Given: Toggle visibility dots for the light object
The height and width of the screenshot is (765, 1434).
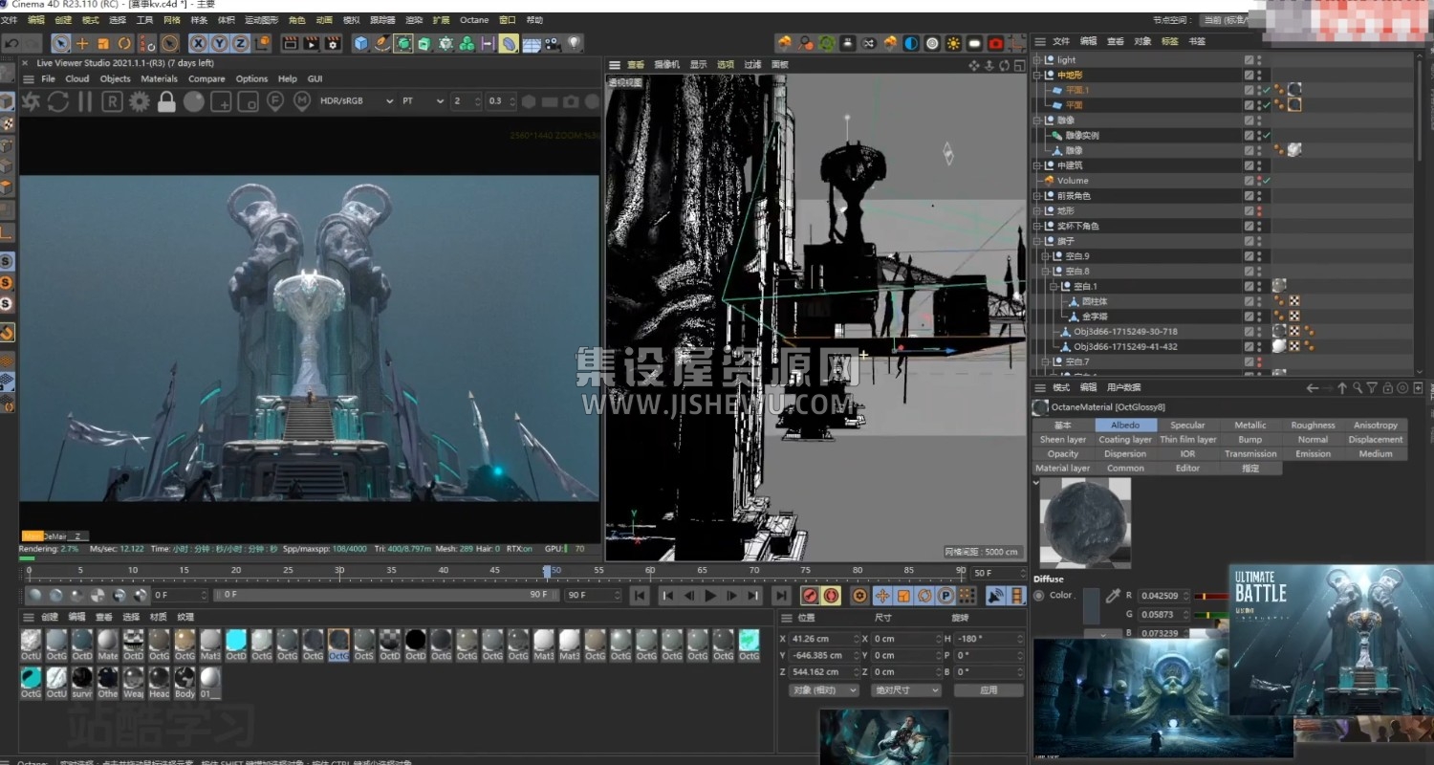Looking at the screenshot, I should [x=1259, y=59].
